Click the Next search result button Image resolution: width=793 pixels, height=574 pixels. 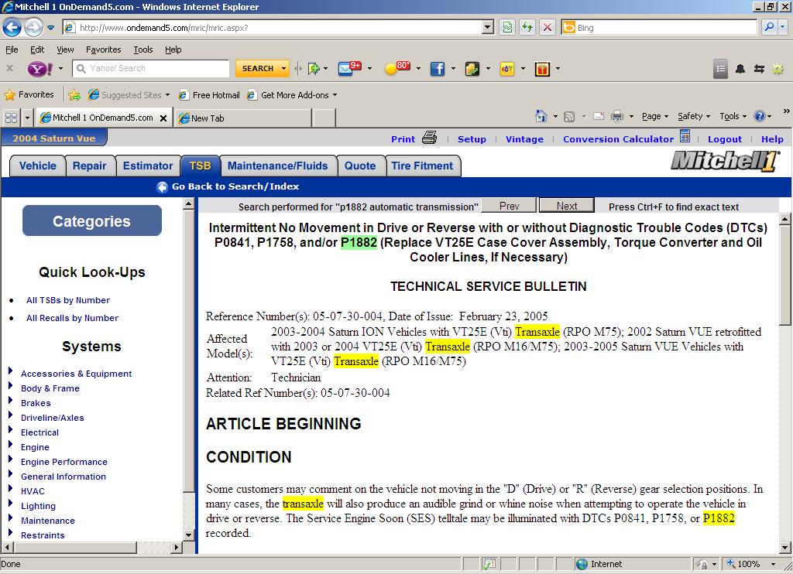point(566,206)
